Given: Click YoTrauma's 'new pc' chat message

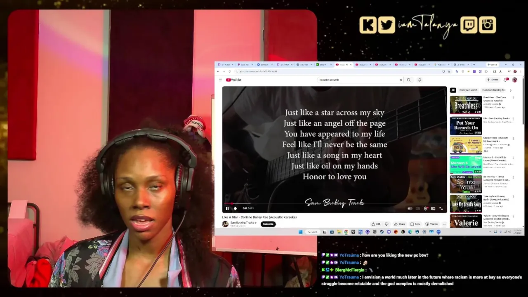Looking at the screenshot, I should [395, 255].
